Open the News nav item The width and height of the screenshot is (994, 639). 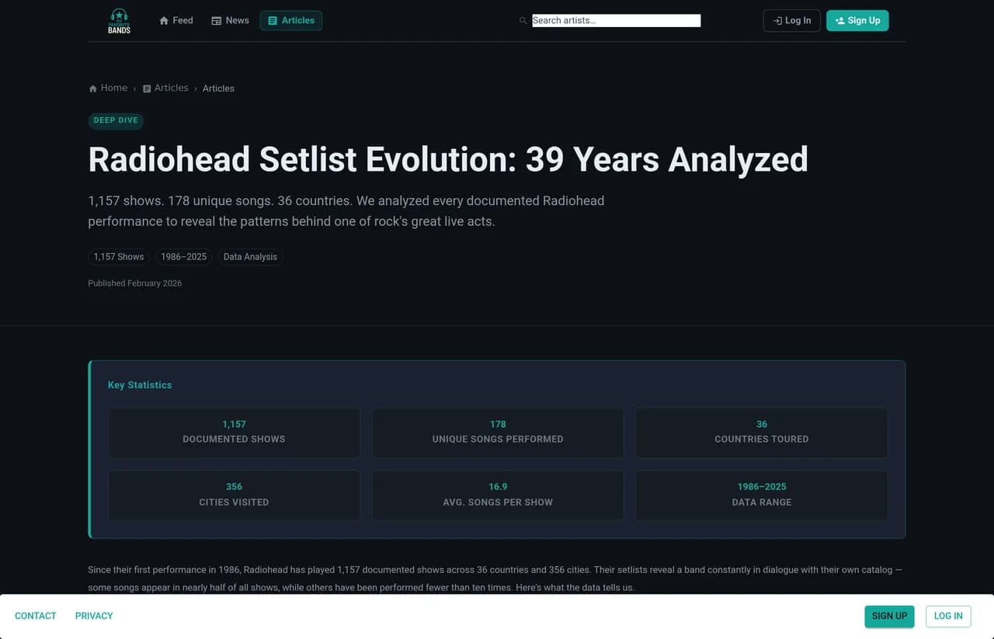click(x=230, y=21)
